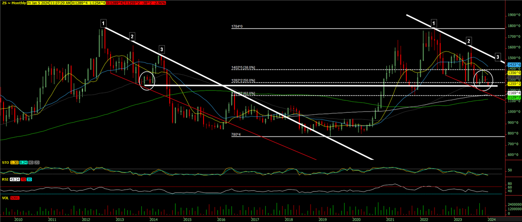Select the L:1254^4 low value
Image resolution: width=522 pixels, height=222 pixels.
coord(97,3)
